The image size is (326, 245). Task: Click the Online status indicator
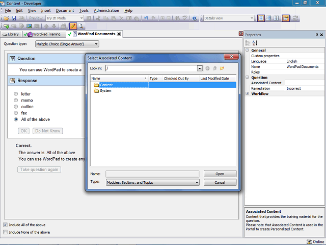tap(315, 241)
